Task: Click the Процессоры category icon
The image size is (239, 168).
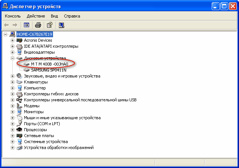Action: [19, 130]
